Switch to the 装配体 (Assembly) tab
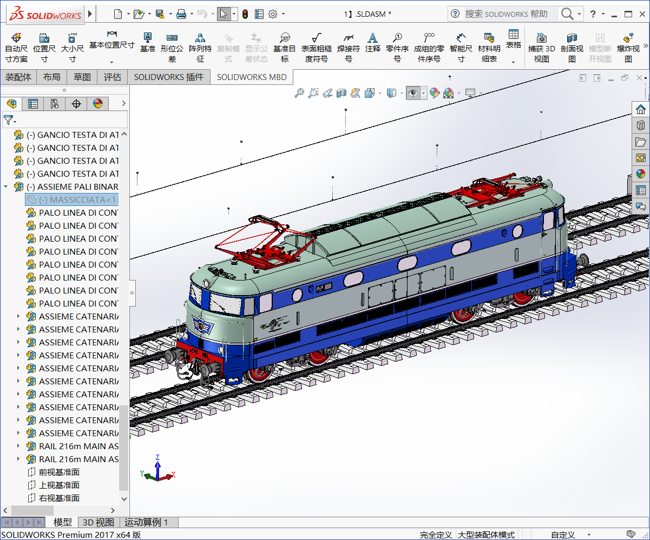This screenshot has height=540, width=650. (x=18, y=77)
